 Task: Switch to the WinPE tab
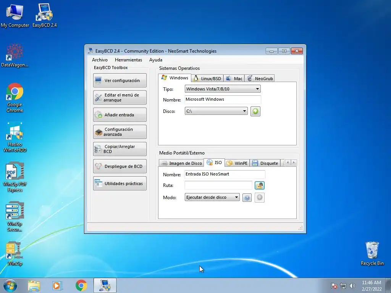click(x=237, y=163)
